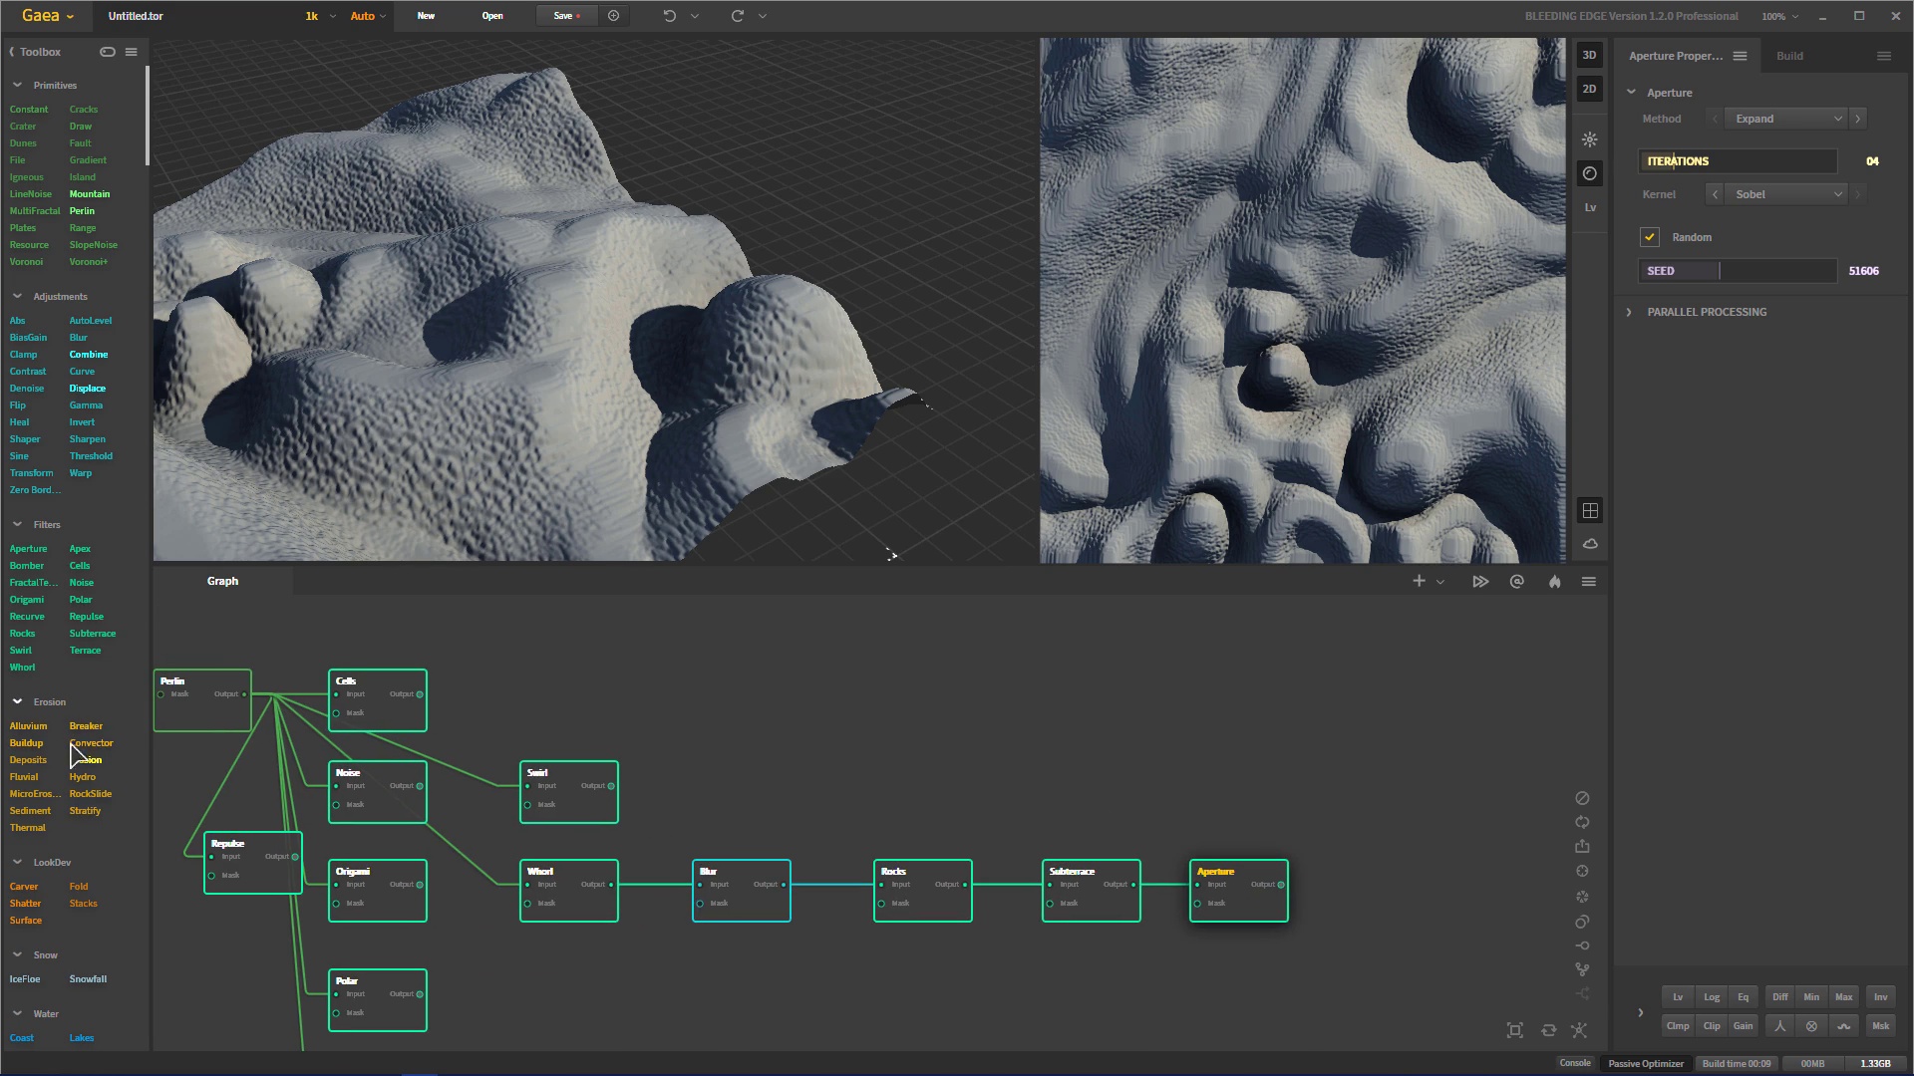
Task: Click the branch fork node icon
Action: click(x=1582, y=969)
